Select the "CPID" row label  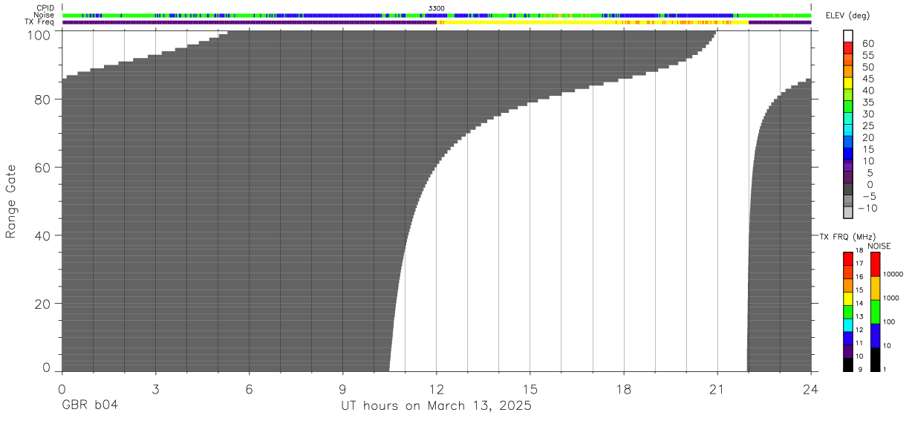click(45, 8)
